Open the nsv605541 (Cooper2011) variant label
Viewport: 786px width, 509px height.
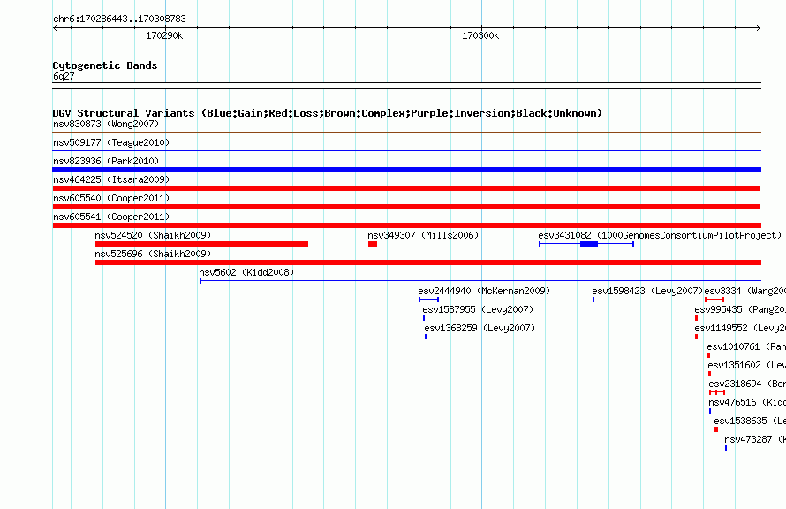[111, 217]
